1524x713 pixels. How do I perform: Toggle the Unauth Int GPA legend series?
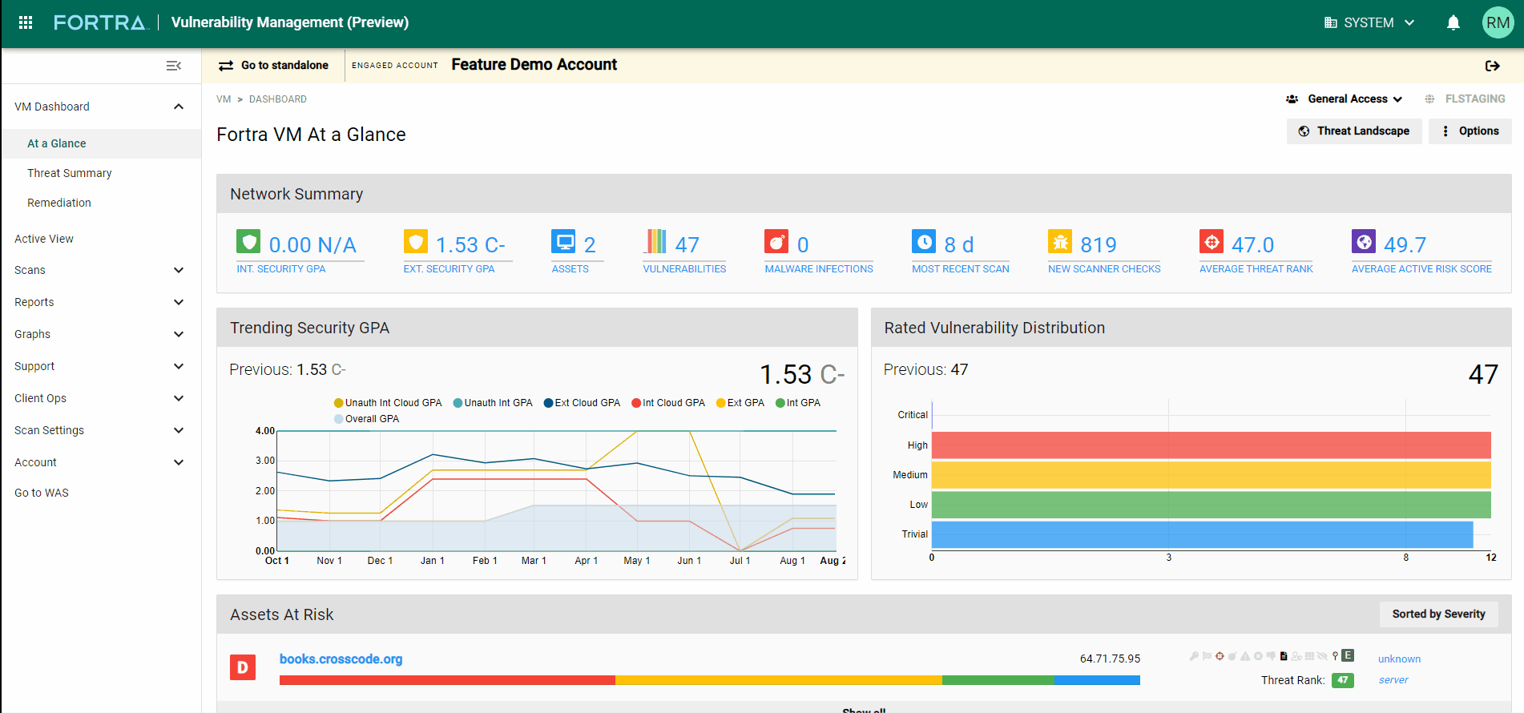tap(493, 403)
